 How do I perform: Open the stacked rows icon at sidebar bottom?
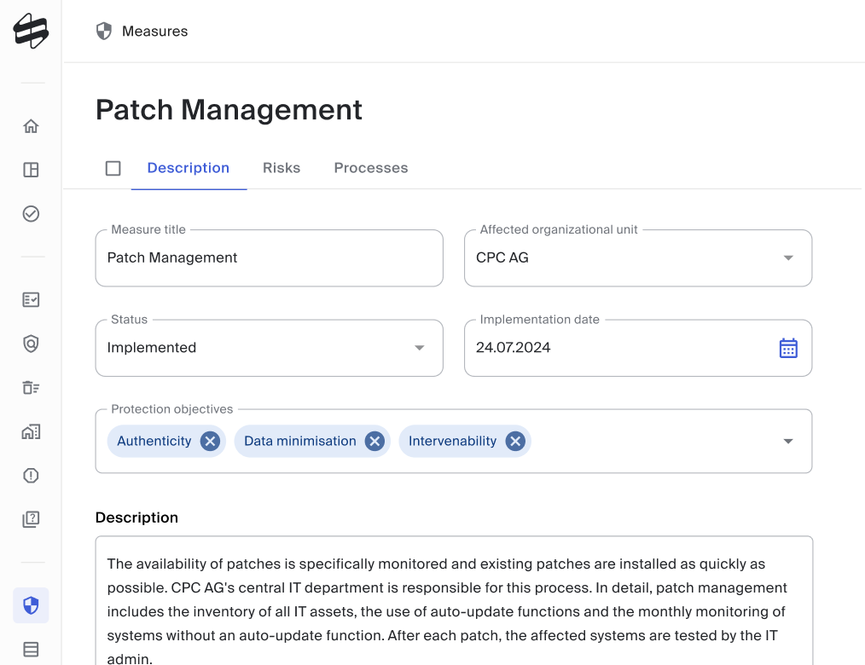[x=31, y=649]
